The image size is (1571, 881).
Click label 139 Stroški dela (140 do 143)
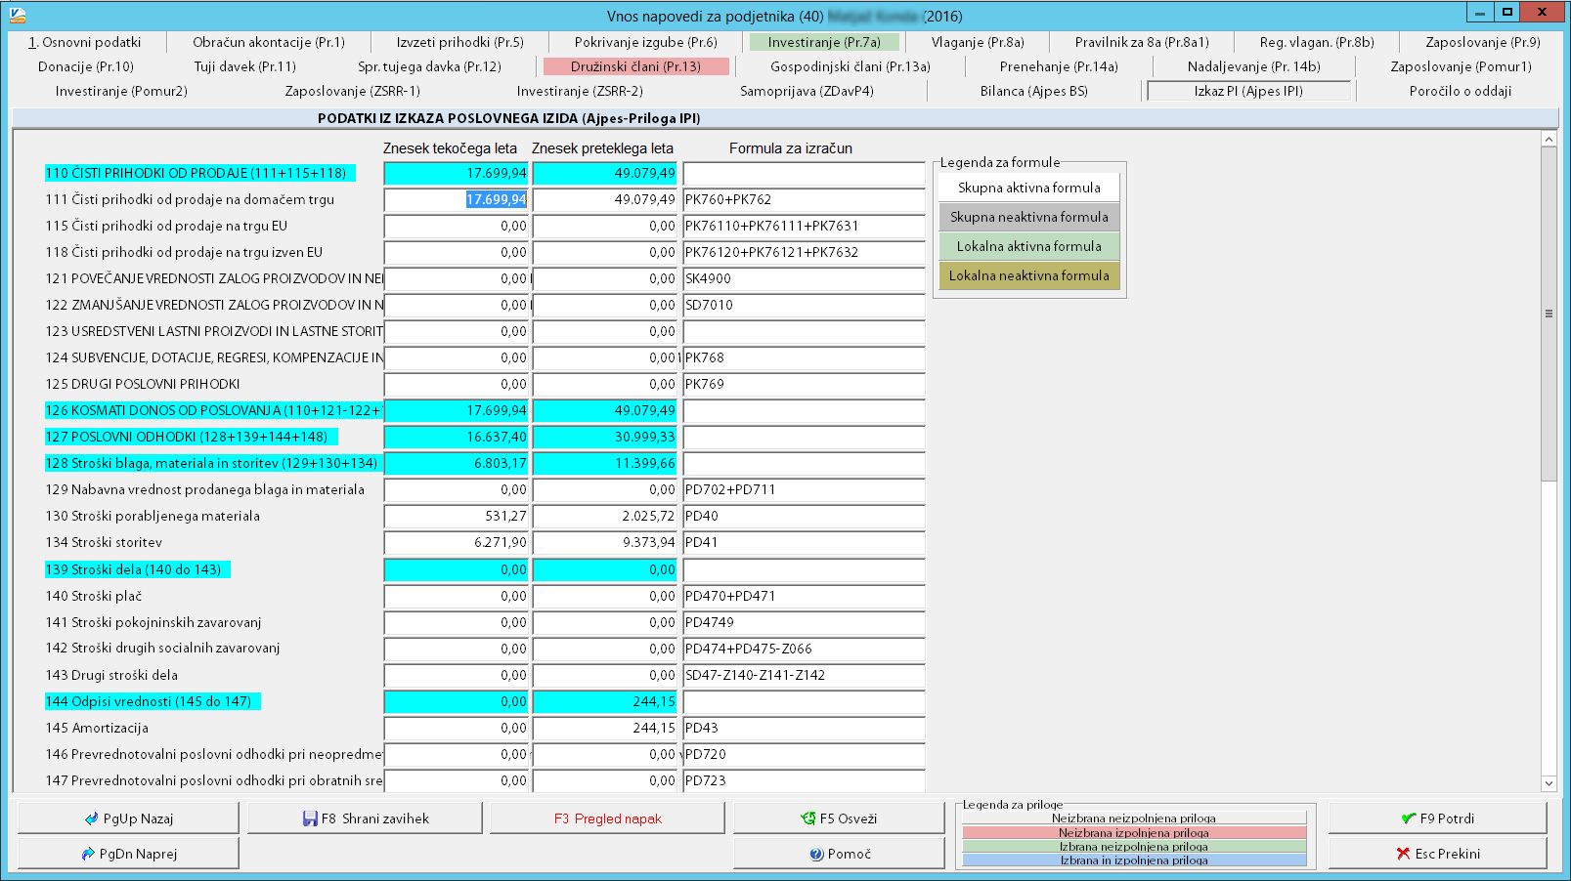[x=137, y=569]
